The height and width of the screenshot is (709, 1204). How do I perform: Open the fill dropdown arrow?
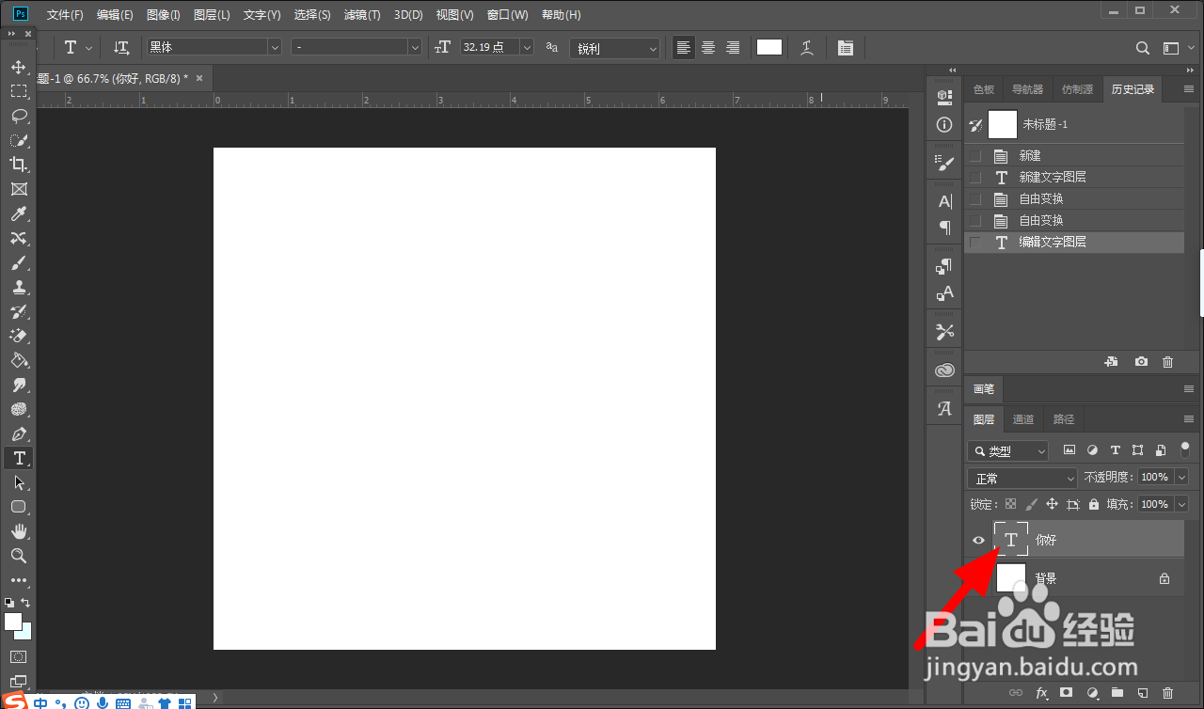pos(1182,504)
